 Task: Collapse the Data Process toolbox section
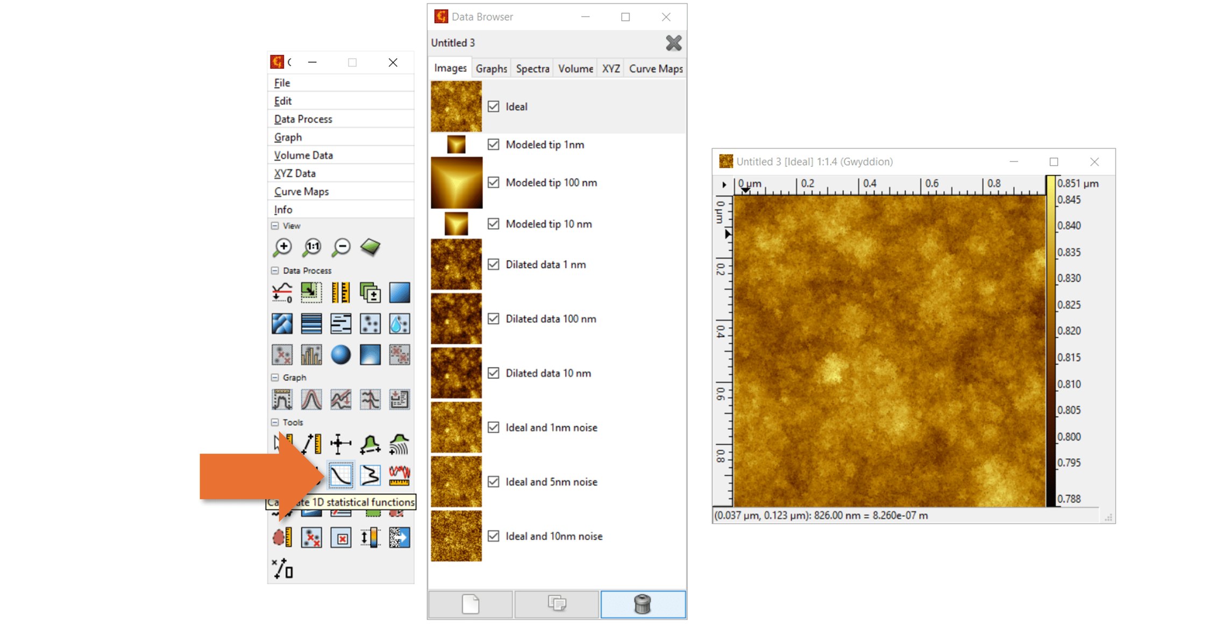click(275, 271)
